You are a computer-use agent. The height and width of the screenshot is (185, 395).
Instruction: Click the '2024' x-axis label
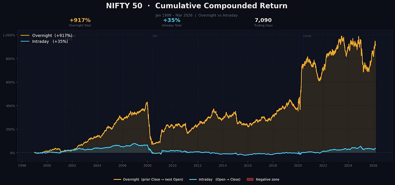coord(348,166)
